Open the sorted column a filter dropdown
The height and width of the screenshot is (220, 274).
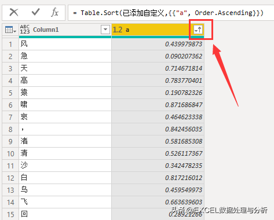pos(198,30)
